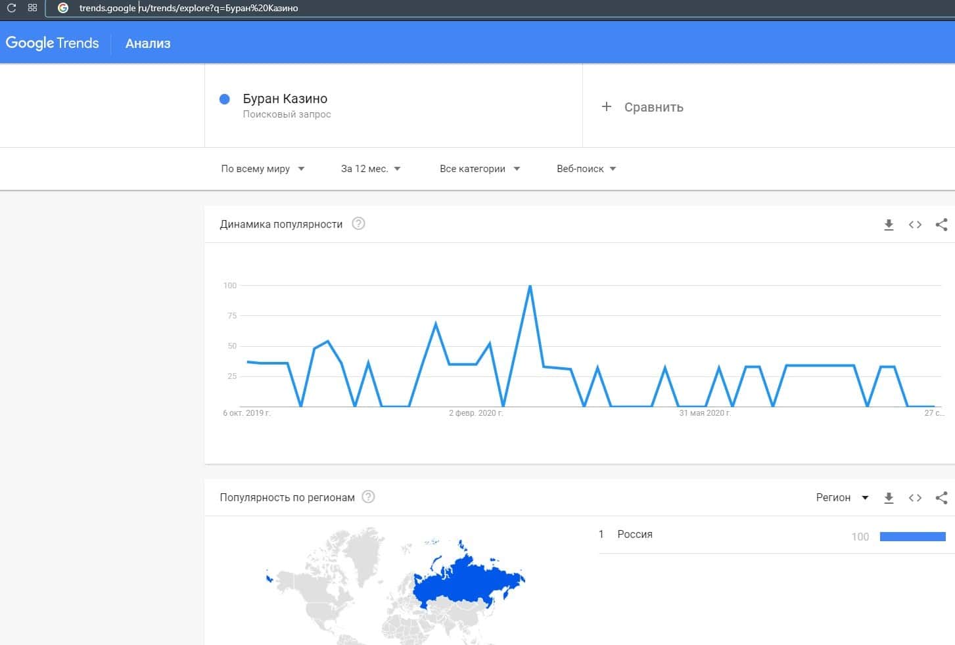
Task: Select the blue dot beside Буран Казино
Action: (224, 99)
